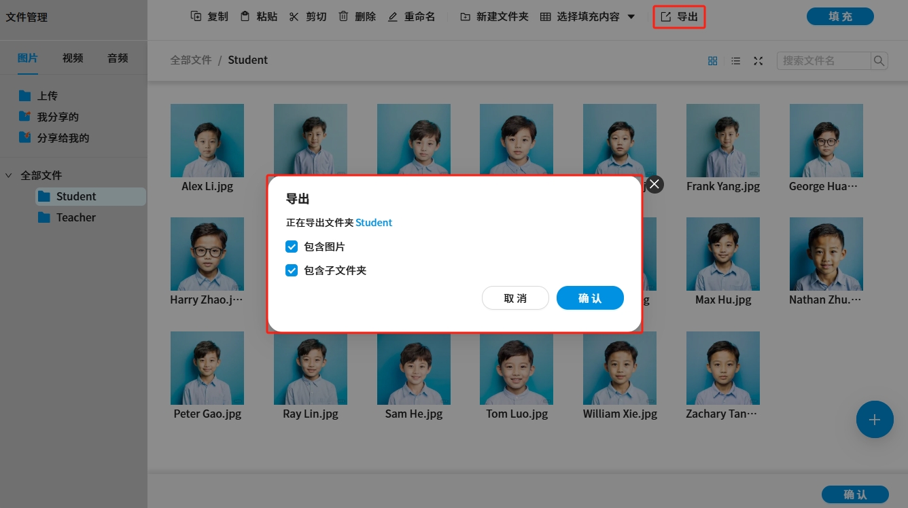Click the bottom-right 确认 button
This screenshot has width=908, height=508.
point(855,494)
